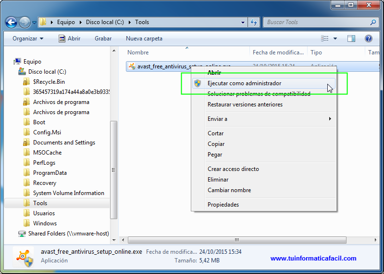Open System Volume Information folder
Image resolution: width=384 pixels, height=274 pixels.
69,193
